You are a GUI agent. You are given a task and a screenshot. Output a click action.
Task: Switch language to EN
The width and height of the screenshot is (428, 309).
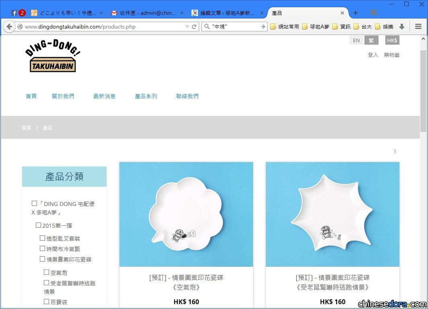point(356,40)
